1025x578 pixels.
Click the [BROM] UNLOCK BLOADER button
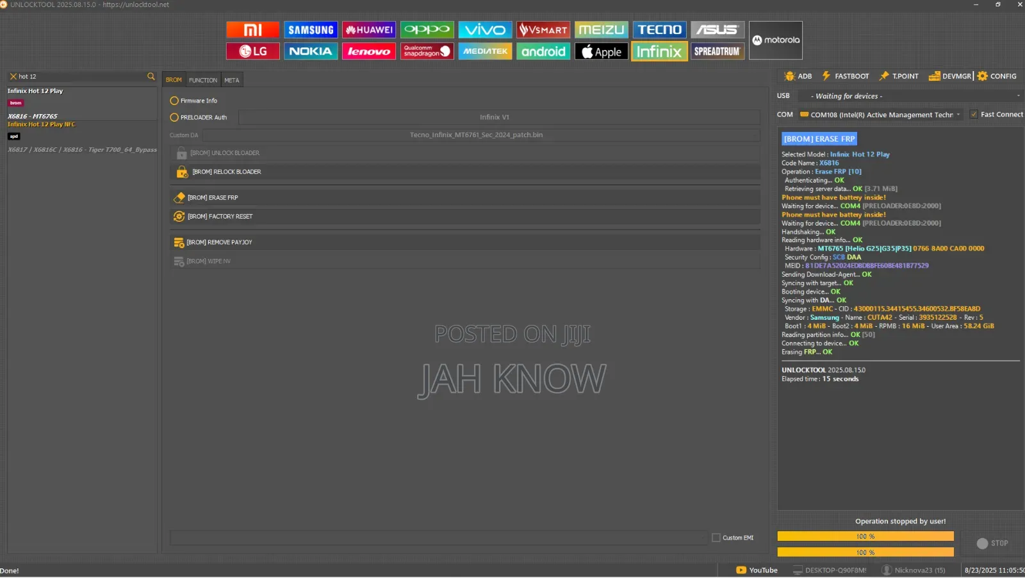tap(465, 153)
